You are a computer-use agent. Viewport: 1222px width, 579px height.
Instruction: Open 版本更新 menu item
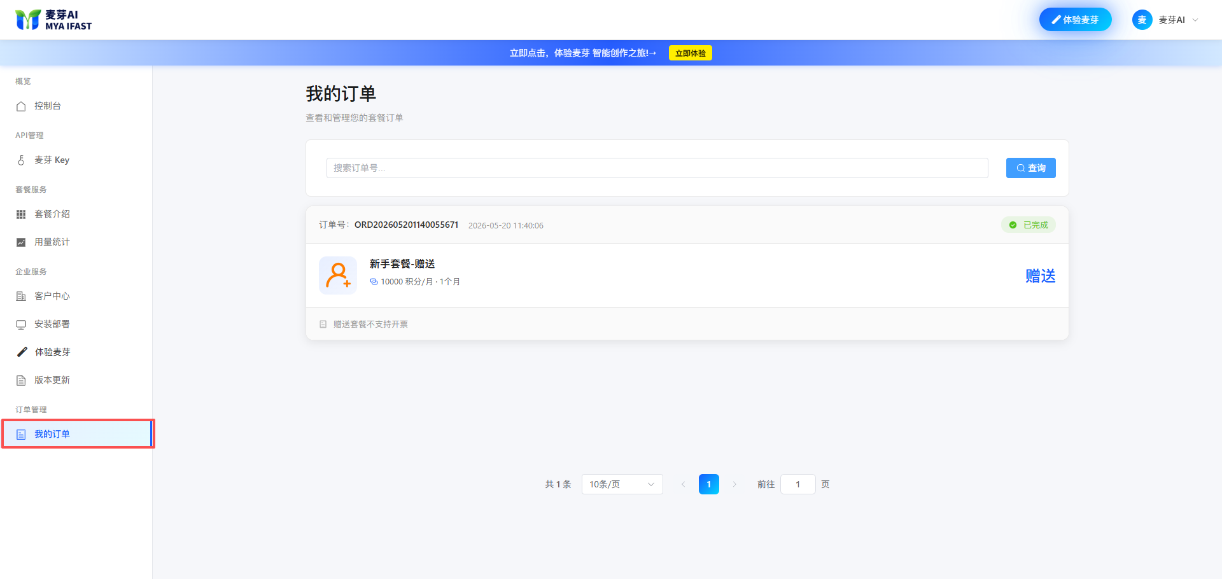(x=76, y=380)
